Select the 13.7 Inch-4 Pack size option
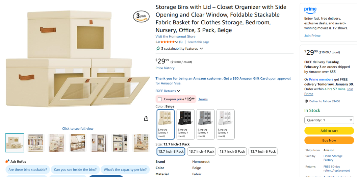Screen dimensions: 357x177 (x=202, y=152)
